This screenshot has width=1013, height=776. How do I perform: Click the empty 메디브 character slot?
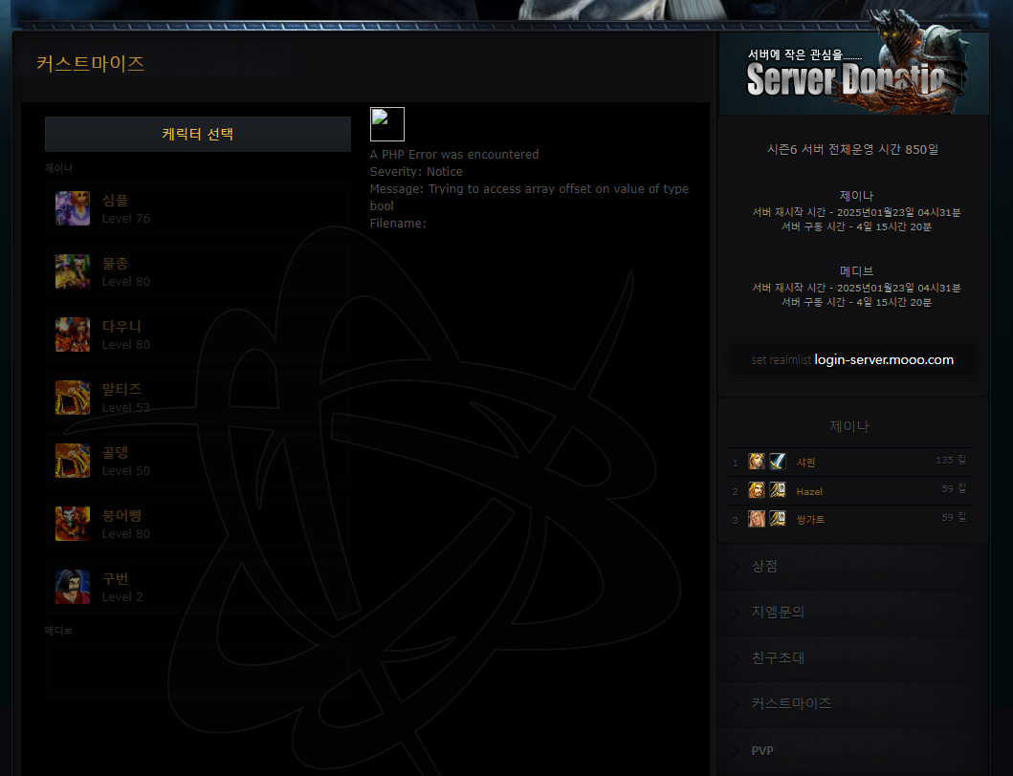point(198,671)
